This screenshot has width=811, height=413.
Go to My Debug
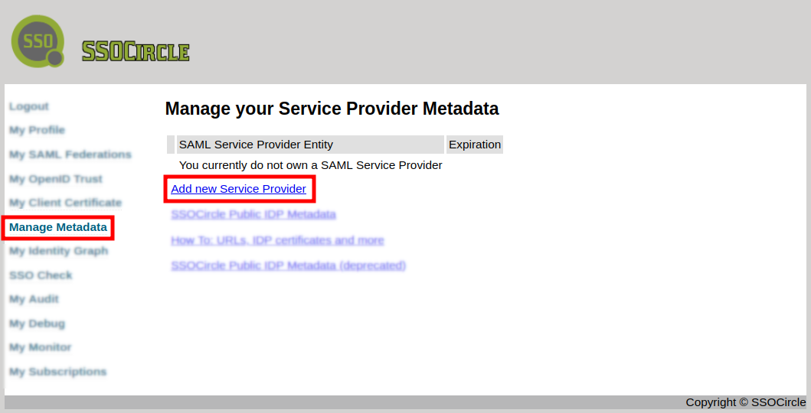pos(37,324)
